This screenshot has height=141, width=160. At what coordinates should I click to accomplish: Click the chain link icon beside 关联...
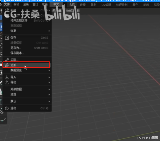coord(7,60)
